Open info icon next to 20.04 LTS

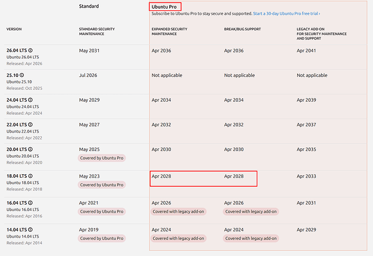tap(30, 149)
